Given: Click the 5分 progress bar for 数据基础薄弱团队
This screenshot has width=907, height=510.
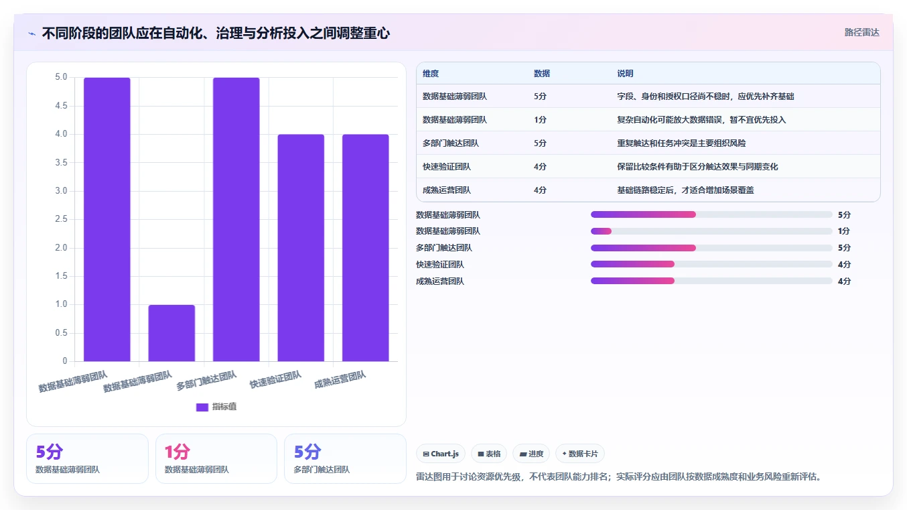Looking at the screenshot, I should pyautogui.click(x=711, y=214).
